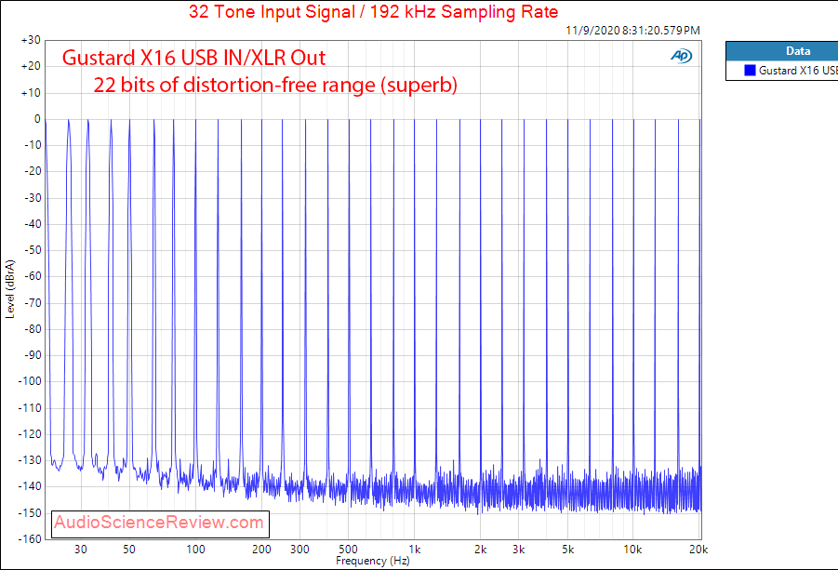The width and height of the screenshot is (838, 570).
Task: Click the 3k frequency axis label
Action: pyautogui.click(x=518, y=550)
